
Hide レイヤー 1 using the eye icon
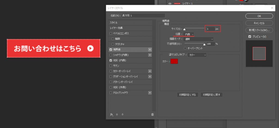tap(170, 4)
